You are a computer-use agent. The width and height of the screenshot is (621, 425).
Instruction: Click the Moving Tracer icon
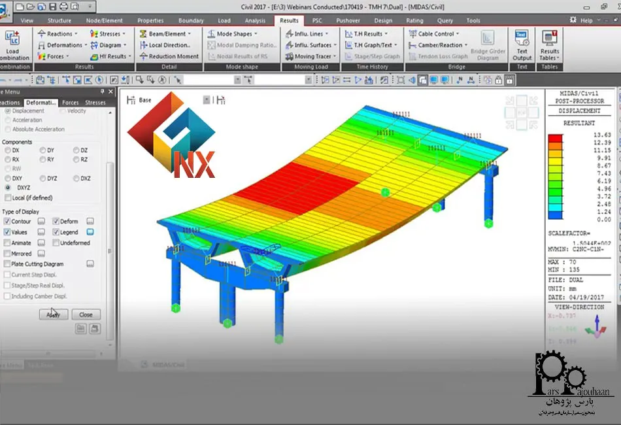click(x=290, y=56)
